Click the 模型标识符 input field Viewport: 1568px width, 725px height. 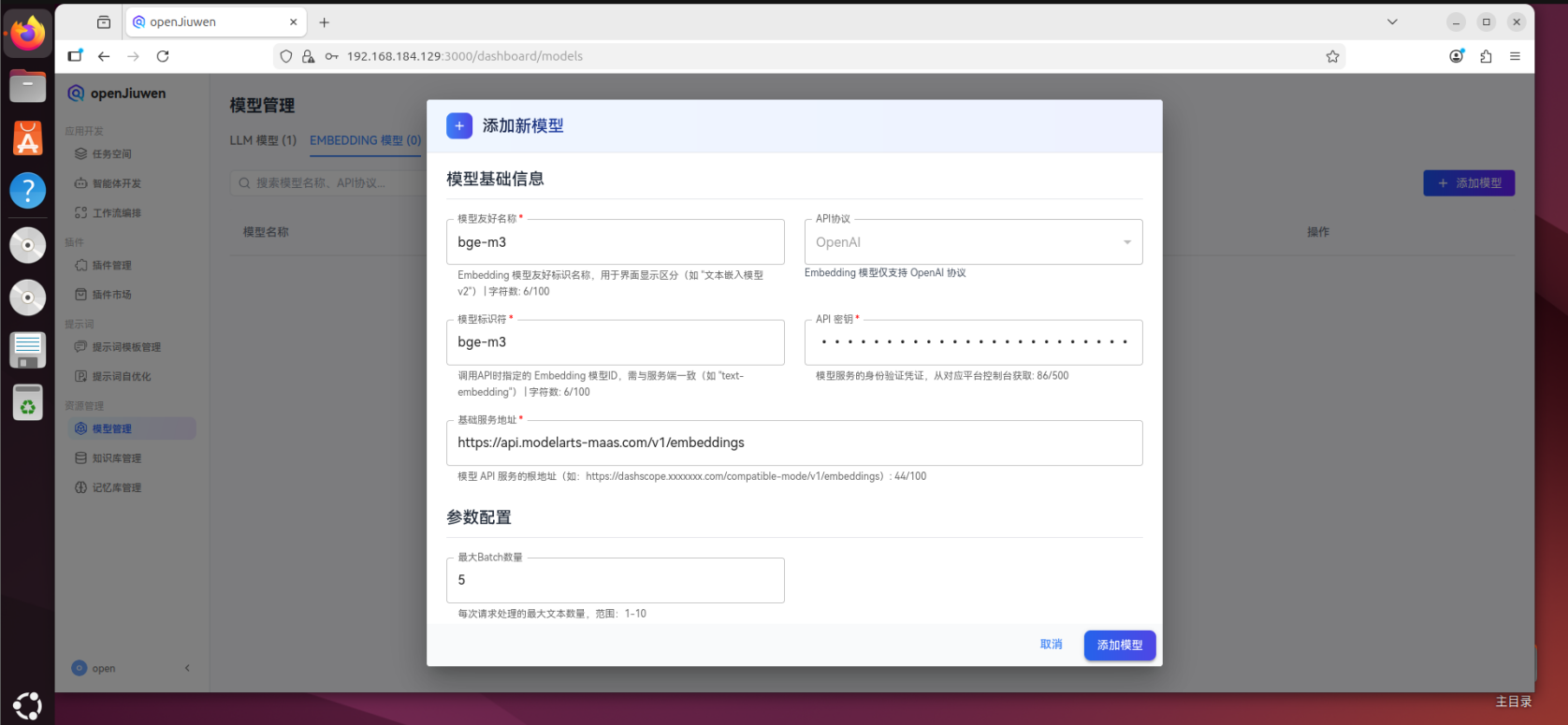(x=616, y=342)
